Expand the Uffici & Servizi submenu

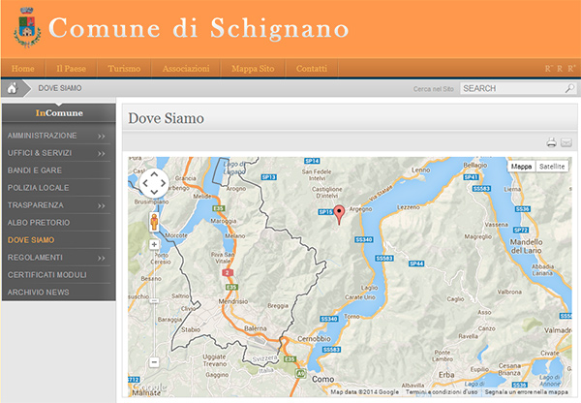point(101,154)
